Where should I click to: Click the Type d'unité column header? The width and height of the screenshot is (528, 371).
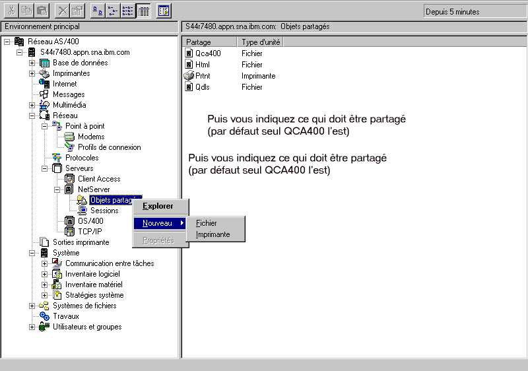tap(262, 42)
